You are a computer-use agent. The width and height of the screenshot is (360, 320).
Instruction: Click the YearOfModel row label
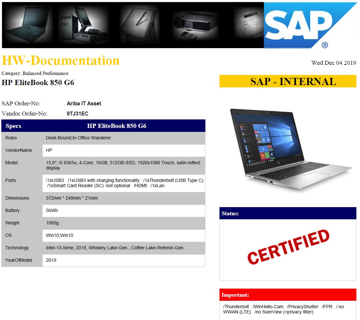(x=19, y=260)
